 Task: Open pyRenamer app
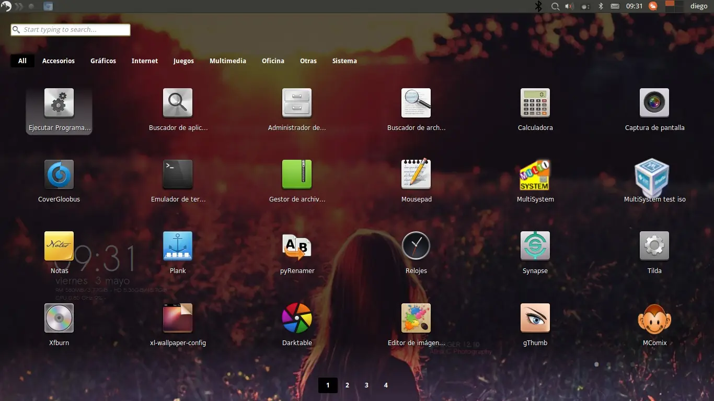[x=297, y=246]
